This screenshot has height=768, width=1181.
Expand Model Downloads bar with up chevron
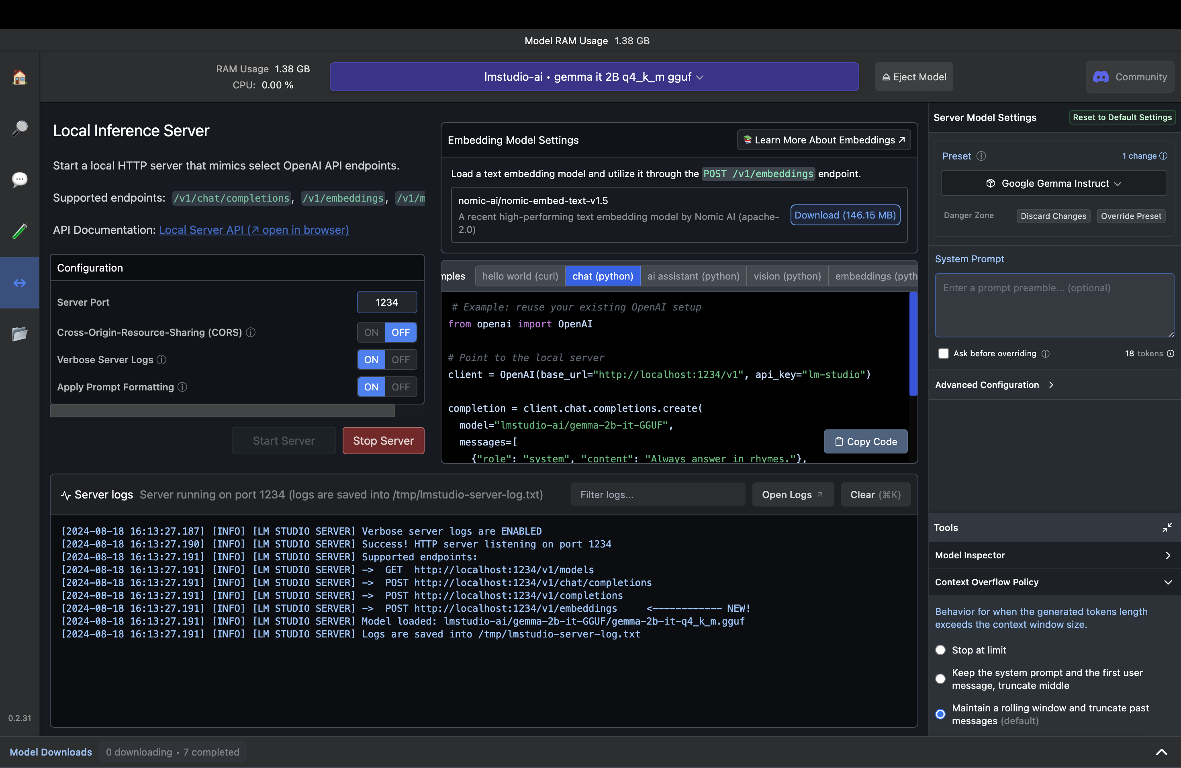pos(1161,752)
